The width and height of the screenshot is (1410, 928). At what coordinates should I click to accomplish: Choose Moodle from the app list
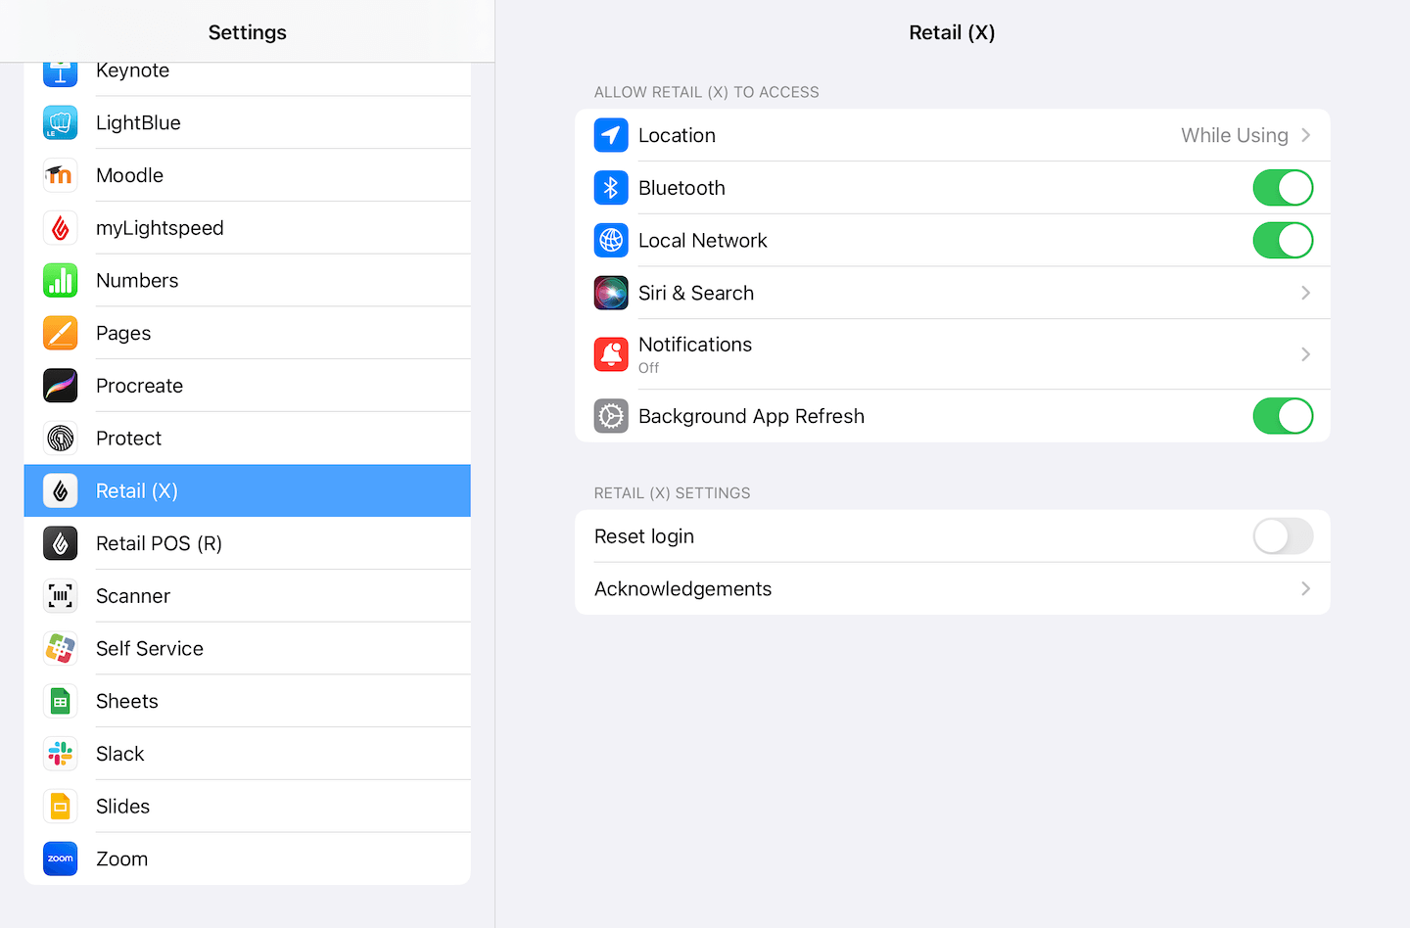click(x=248, y=175)
